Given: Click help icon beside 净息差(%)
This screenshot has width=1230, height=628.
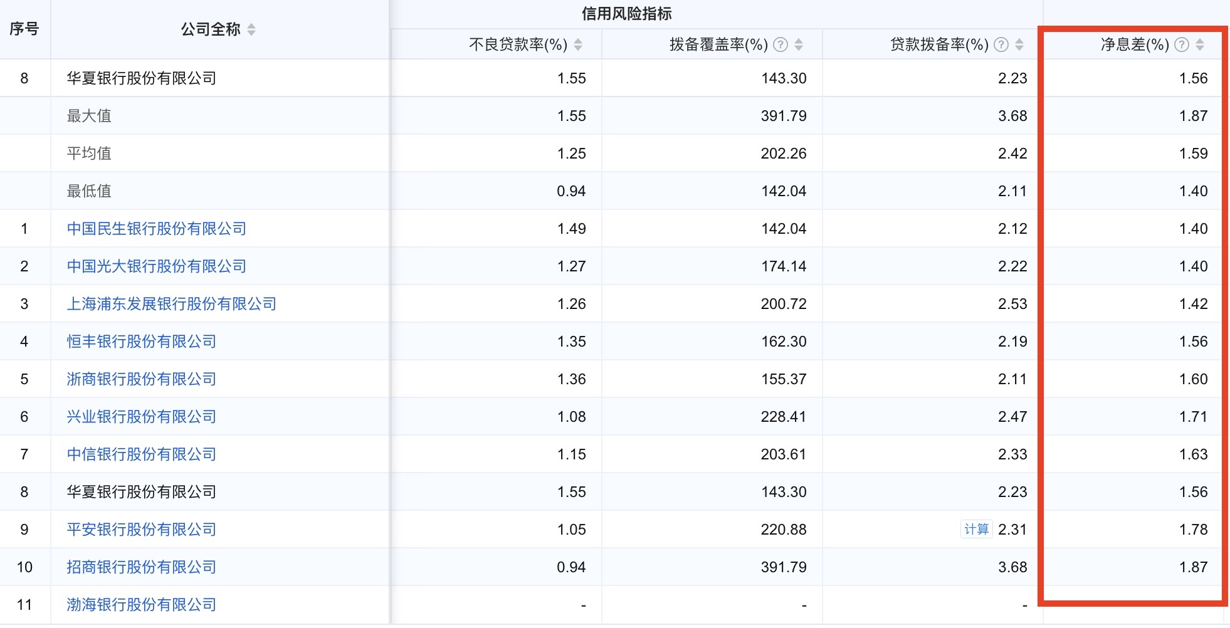Looking at the screenshot, I should click(1182, 44).
